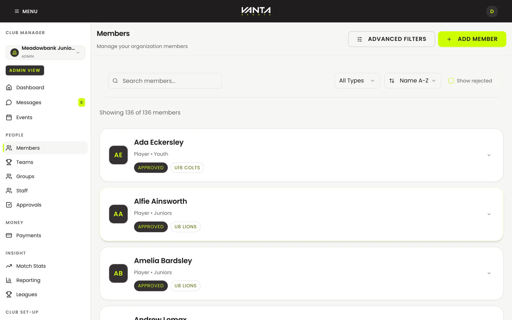Toggle the Show rejected checkbox
The image size is (512, 320).
tap(451, 81)
